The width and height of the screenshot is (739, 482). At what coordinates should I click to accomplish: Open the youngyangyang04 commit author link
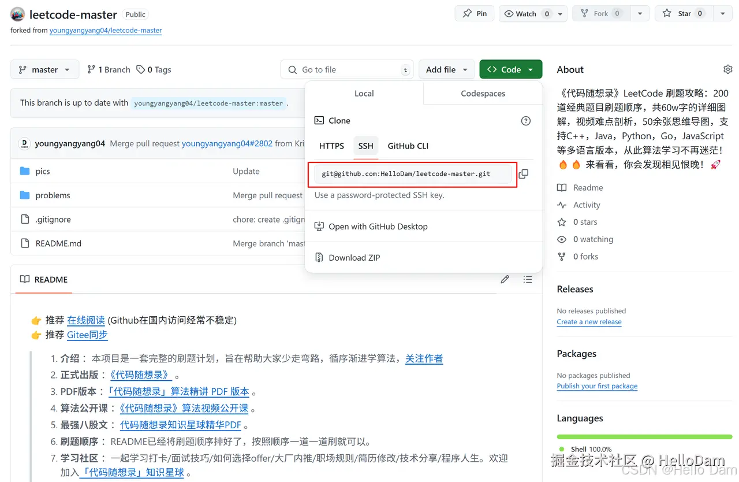pyautogui.click(x=70, y=143)
